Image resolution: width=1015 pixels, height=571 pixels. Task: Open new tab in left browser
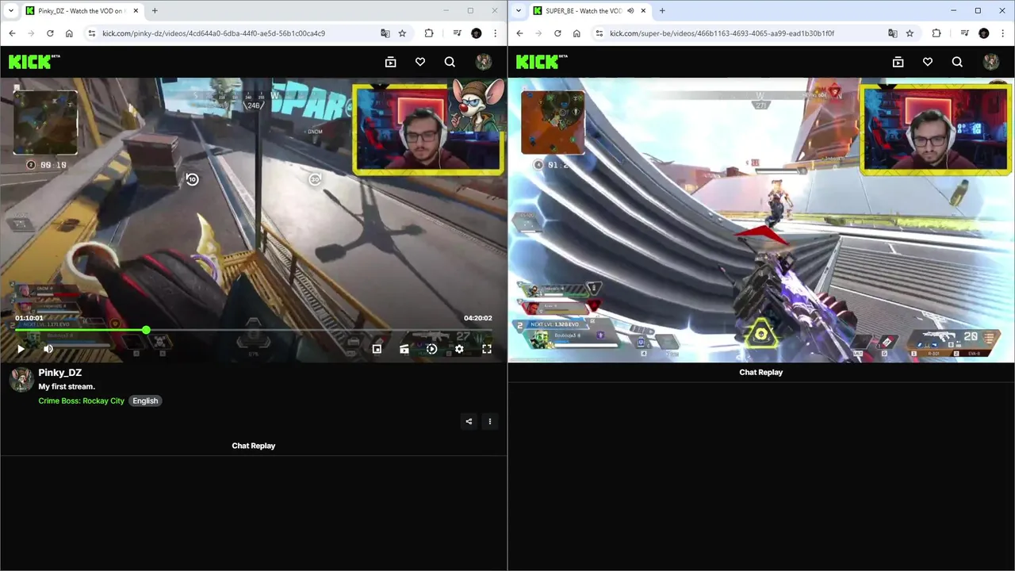point(155,11)
